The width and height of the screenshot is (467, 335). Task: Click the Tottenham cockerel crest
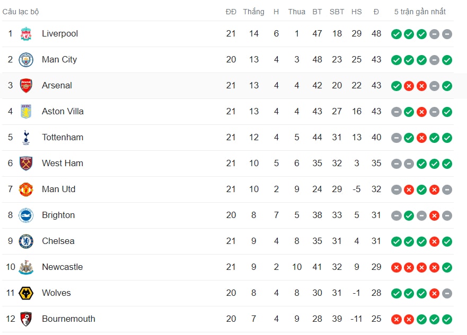pyautogui.click(x=26, y=137)
